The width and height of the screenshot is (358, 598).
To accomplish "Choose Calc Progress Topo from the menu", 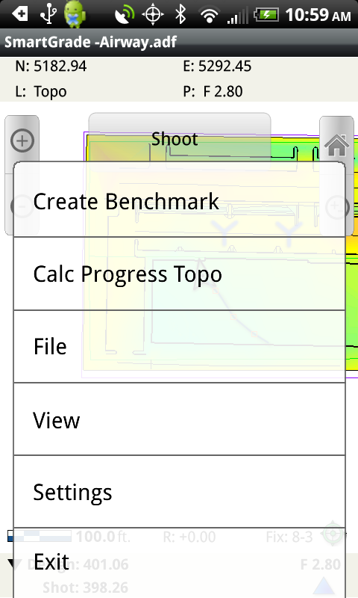I will point(179,274).
